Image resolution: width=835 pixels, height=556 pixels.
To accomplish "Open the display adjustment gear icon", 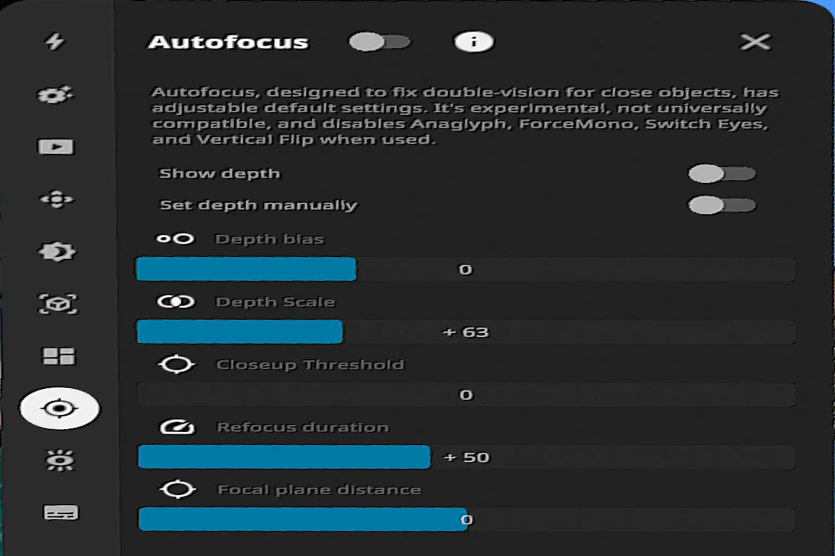I will coord(58,251).
